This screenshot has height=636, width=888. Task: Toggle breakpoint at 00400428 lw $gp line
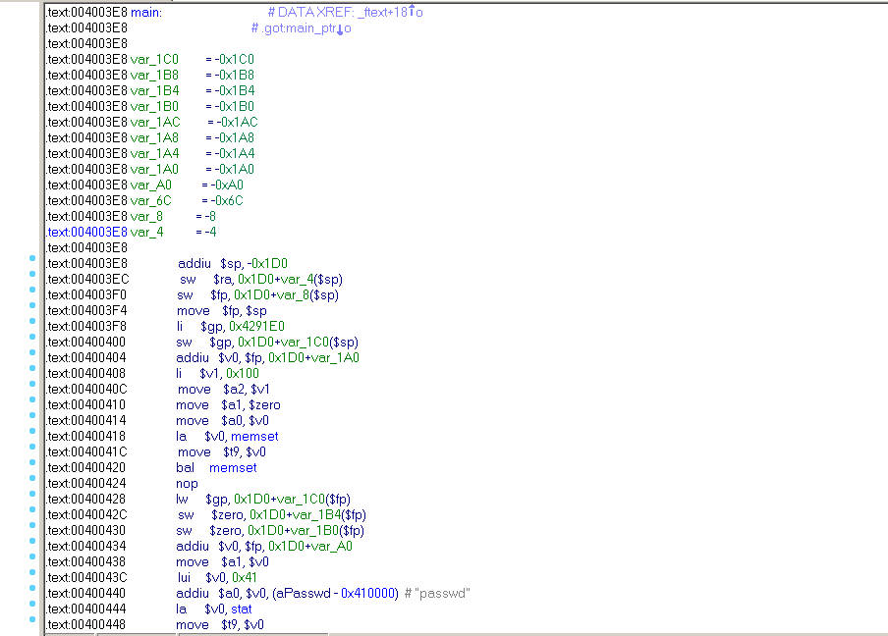[32, 499]
